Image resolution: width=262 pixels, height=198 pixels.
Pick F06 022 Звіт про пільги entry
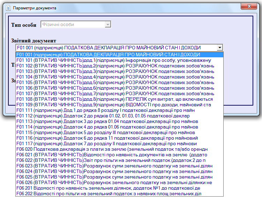click(x=111, y=160)
